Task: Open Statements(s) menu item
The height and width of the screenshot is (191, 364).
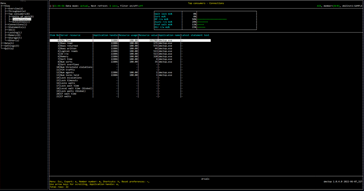Action: [x=17, y=27]
